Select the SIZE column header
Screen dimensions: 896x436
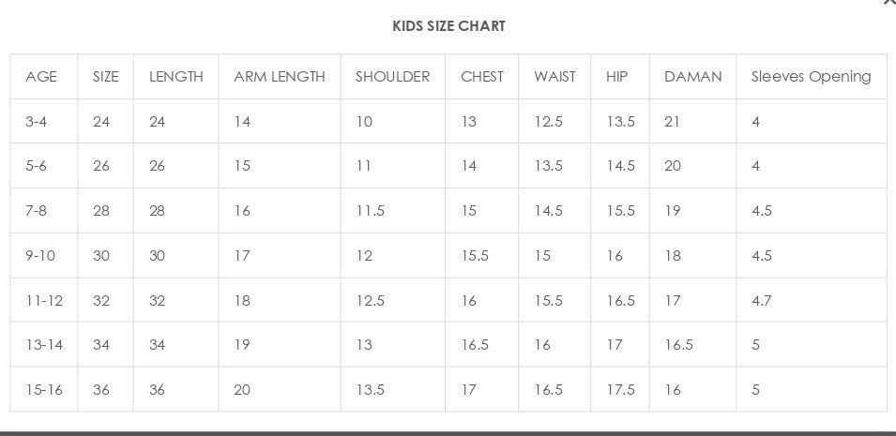[x=106, y=77]
